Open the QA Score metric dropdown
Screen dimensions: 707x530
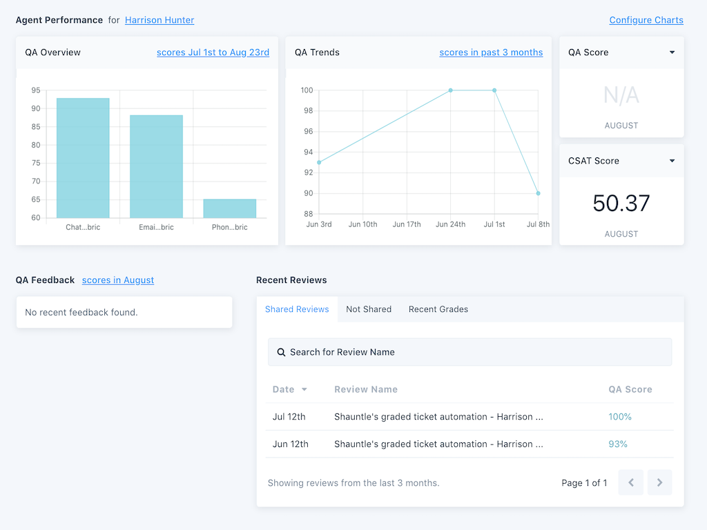[x=672, y=52]
